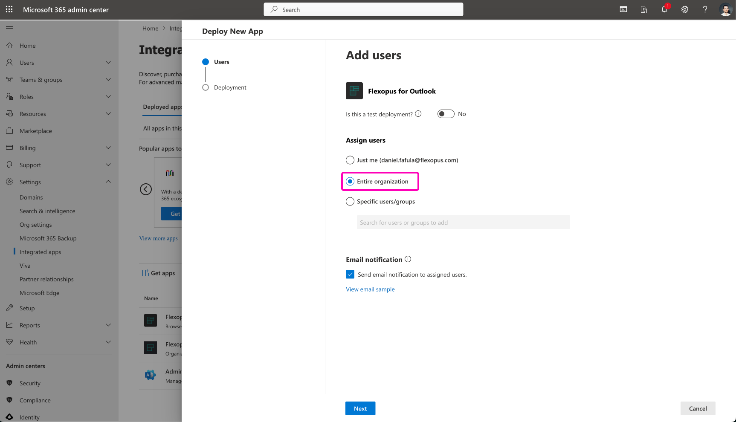Open the user profile avatar
The width and height of the screenshot is (736, 422).
(725, 9)
